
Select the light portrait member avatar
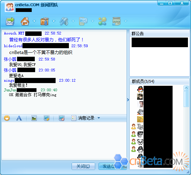tap(140, 104)
